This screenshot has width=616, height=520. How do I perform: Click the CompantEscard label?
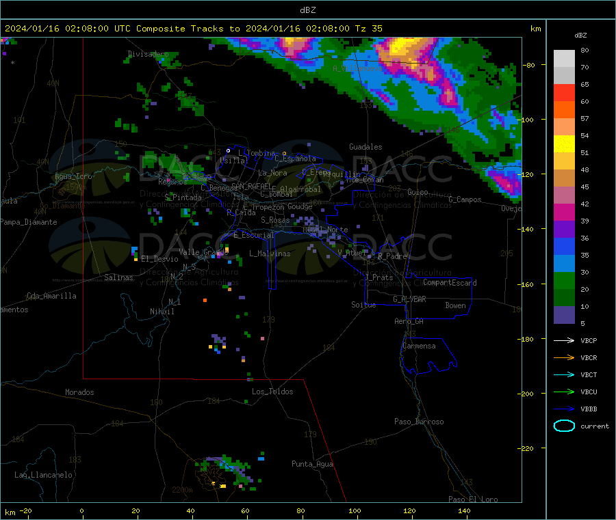pos(450,283)
